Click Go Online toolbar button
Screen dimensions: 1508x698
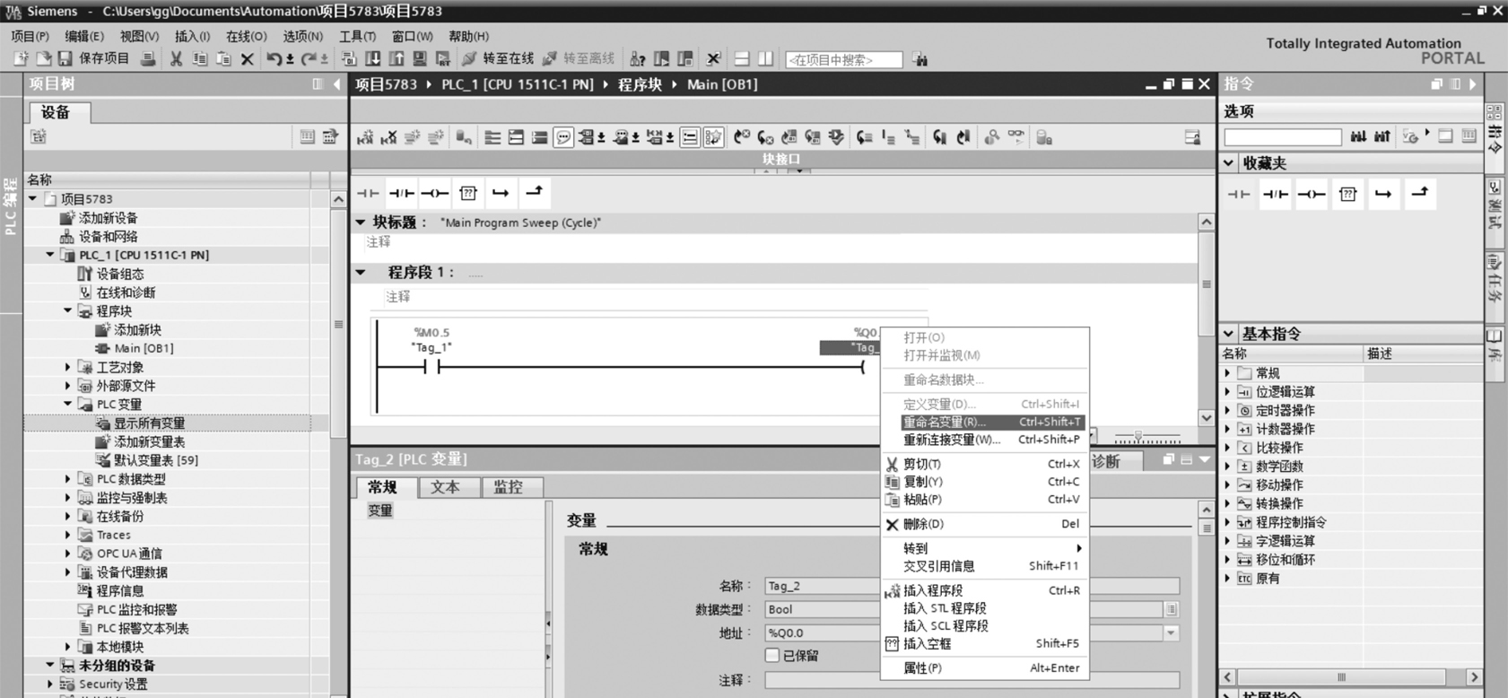tap(498, 59)
